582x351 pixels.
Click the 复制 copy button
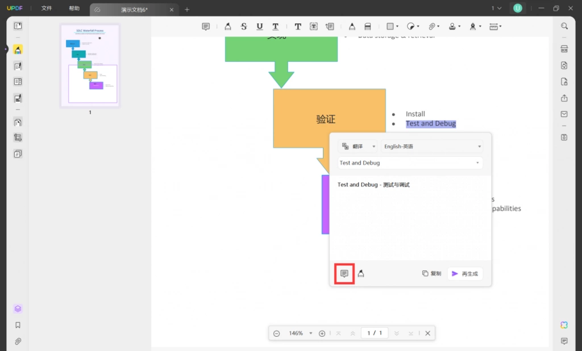tap(432, 273)
